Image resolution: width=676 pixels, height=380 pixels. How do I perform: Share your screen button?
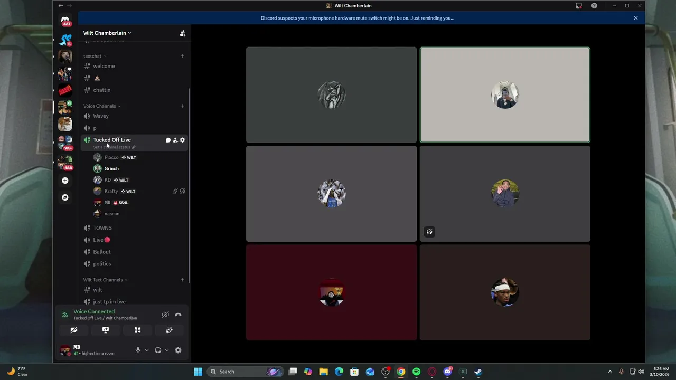click(106, 330)
